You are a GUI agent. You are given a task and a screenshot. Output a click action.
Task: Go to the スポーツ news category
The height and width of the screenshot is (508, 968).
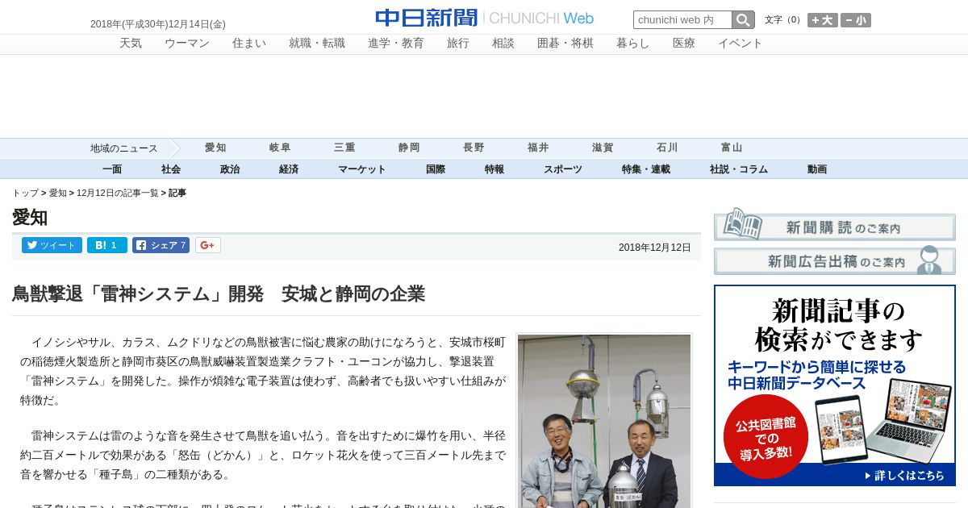pyautogui.click(x=563, y=169)
